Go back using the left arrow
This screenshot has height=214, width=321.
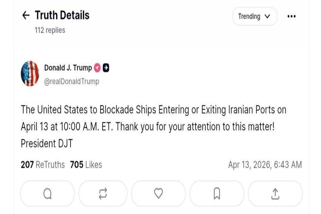(26, 16)
